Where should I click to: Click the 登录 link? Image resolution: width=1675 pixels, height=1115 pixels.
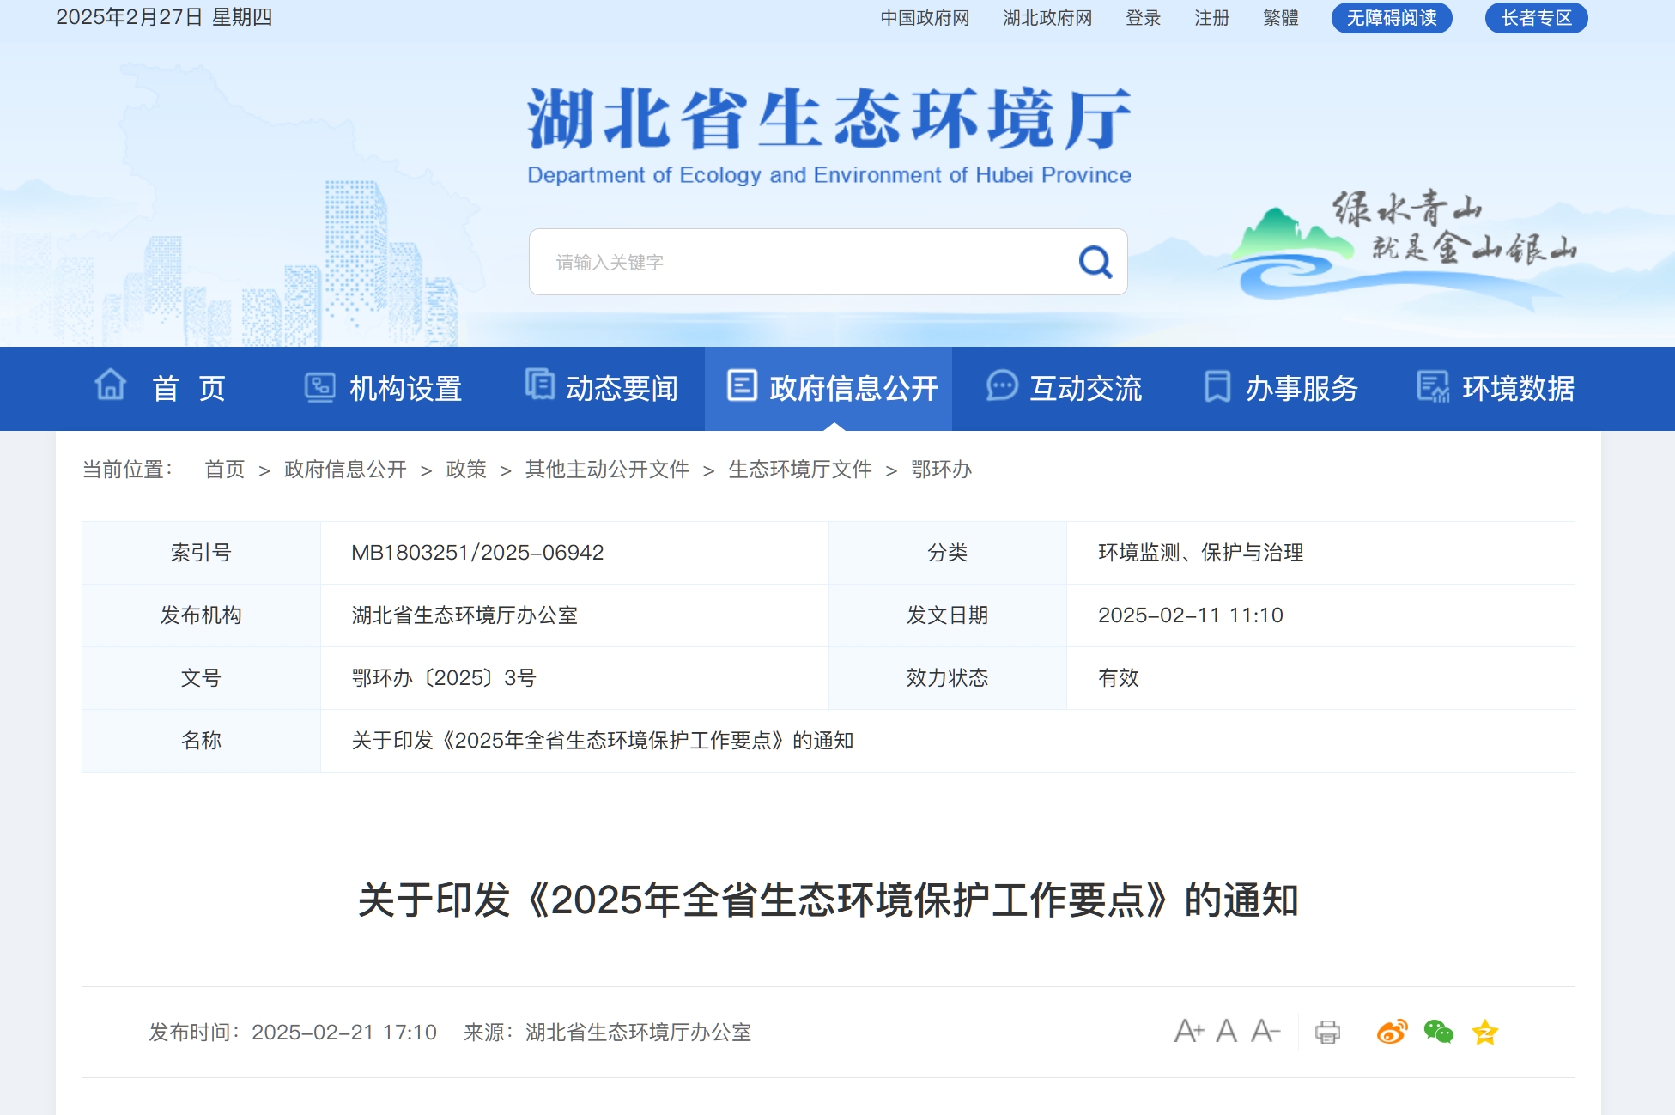coord(1144,18)
